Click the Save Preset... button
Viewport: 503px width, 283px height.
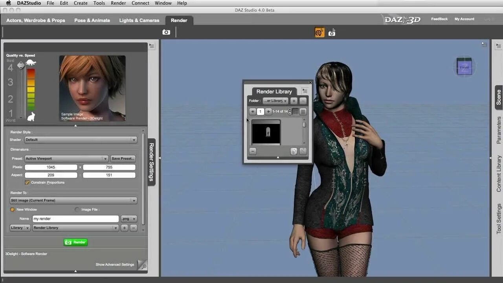(x=123, y=158)
